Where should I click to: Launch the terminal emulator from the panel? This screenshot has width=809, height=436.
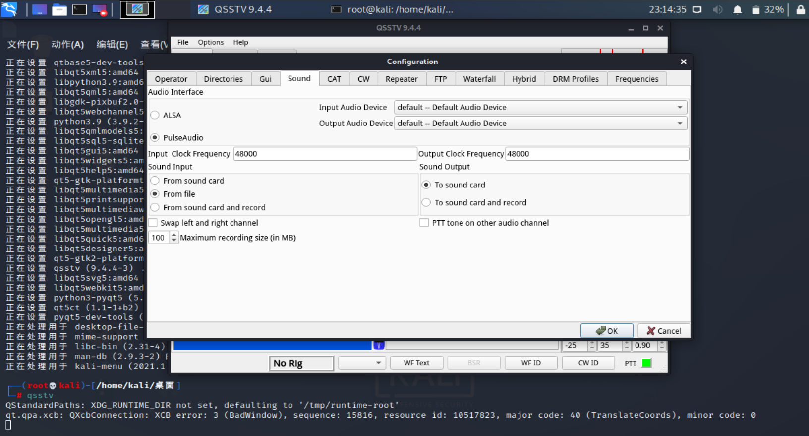tap(79, 10)
